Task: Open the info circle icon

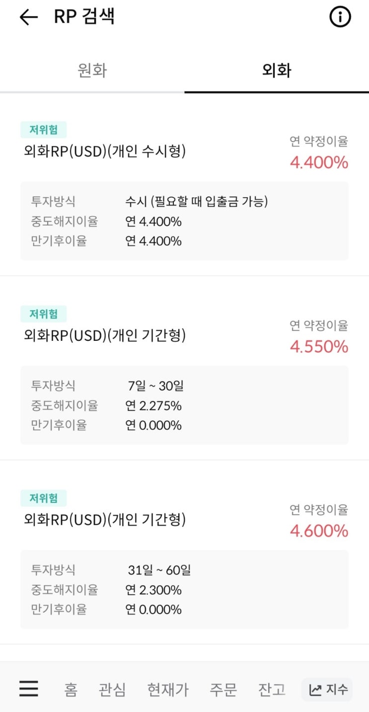Action: tap(340, 17)
